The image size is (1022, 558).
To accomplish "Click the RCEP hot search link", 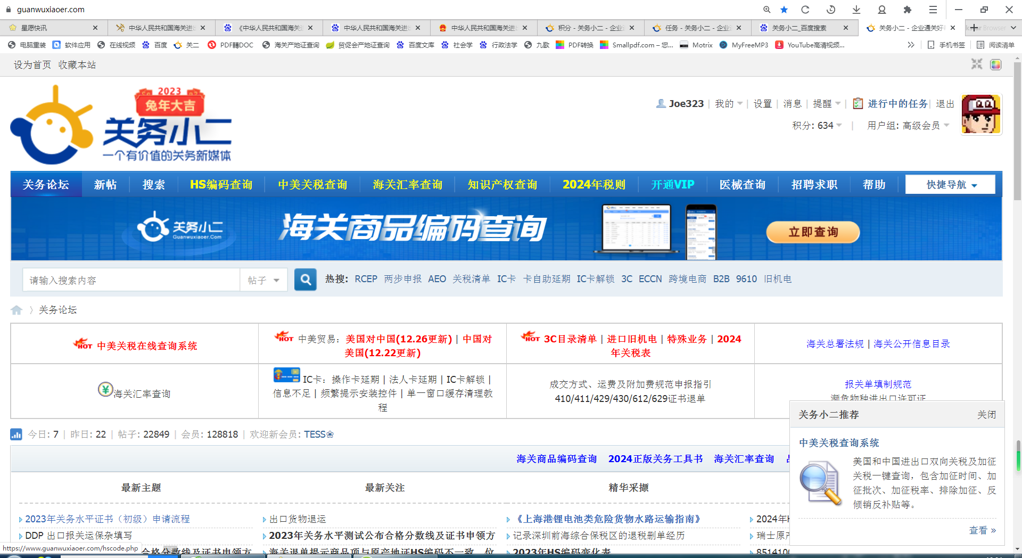I will click(x=366, y=279).
